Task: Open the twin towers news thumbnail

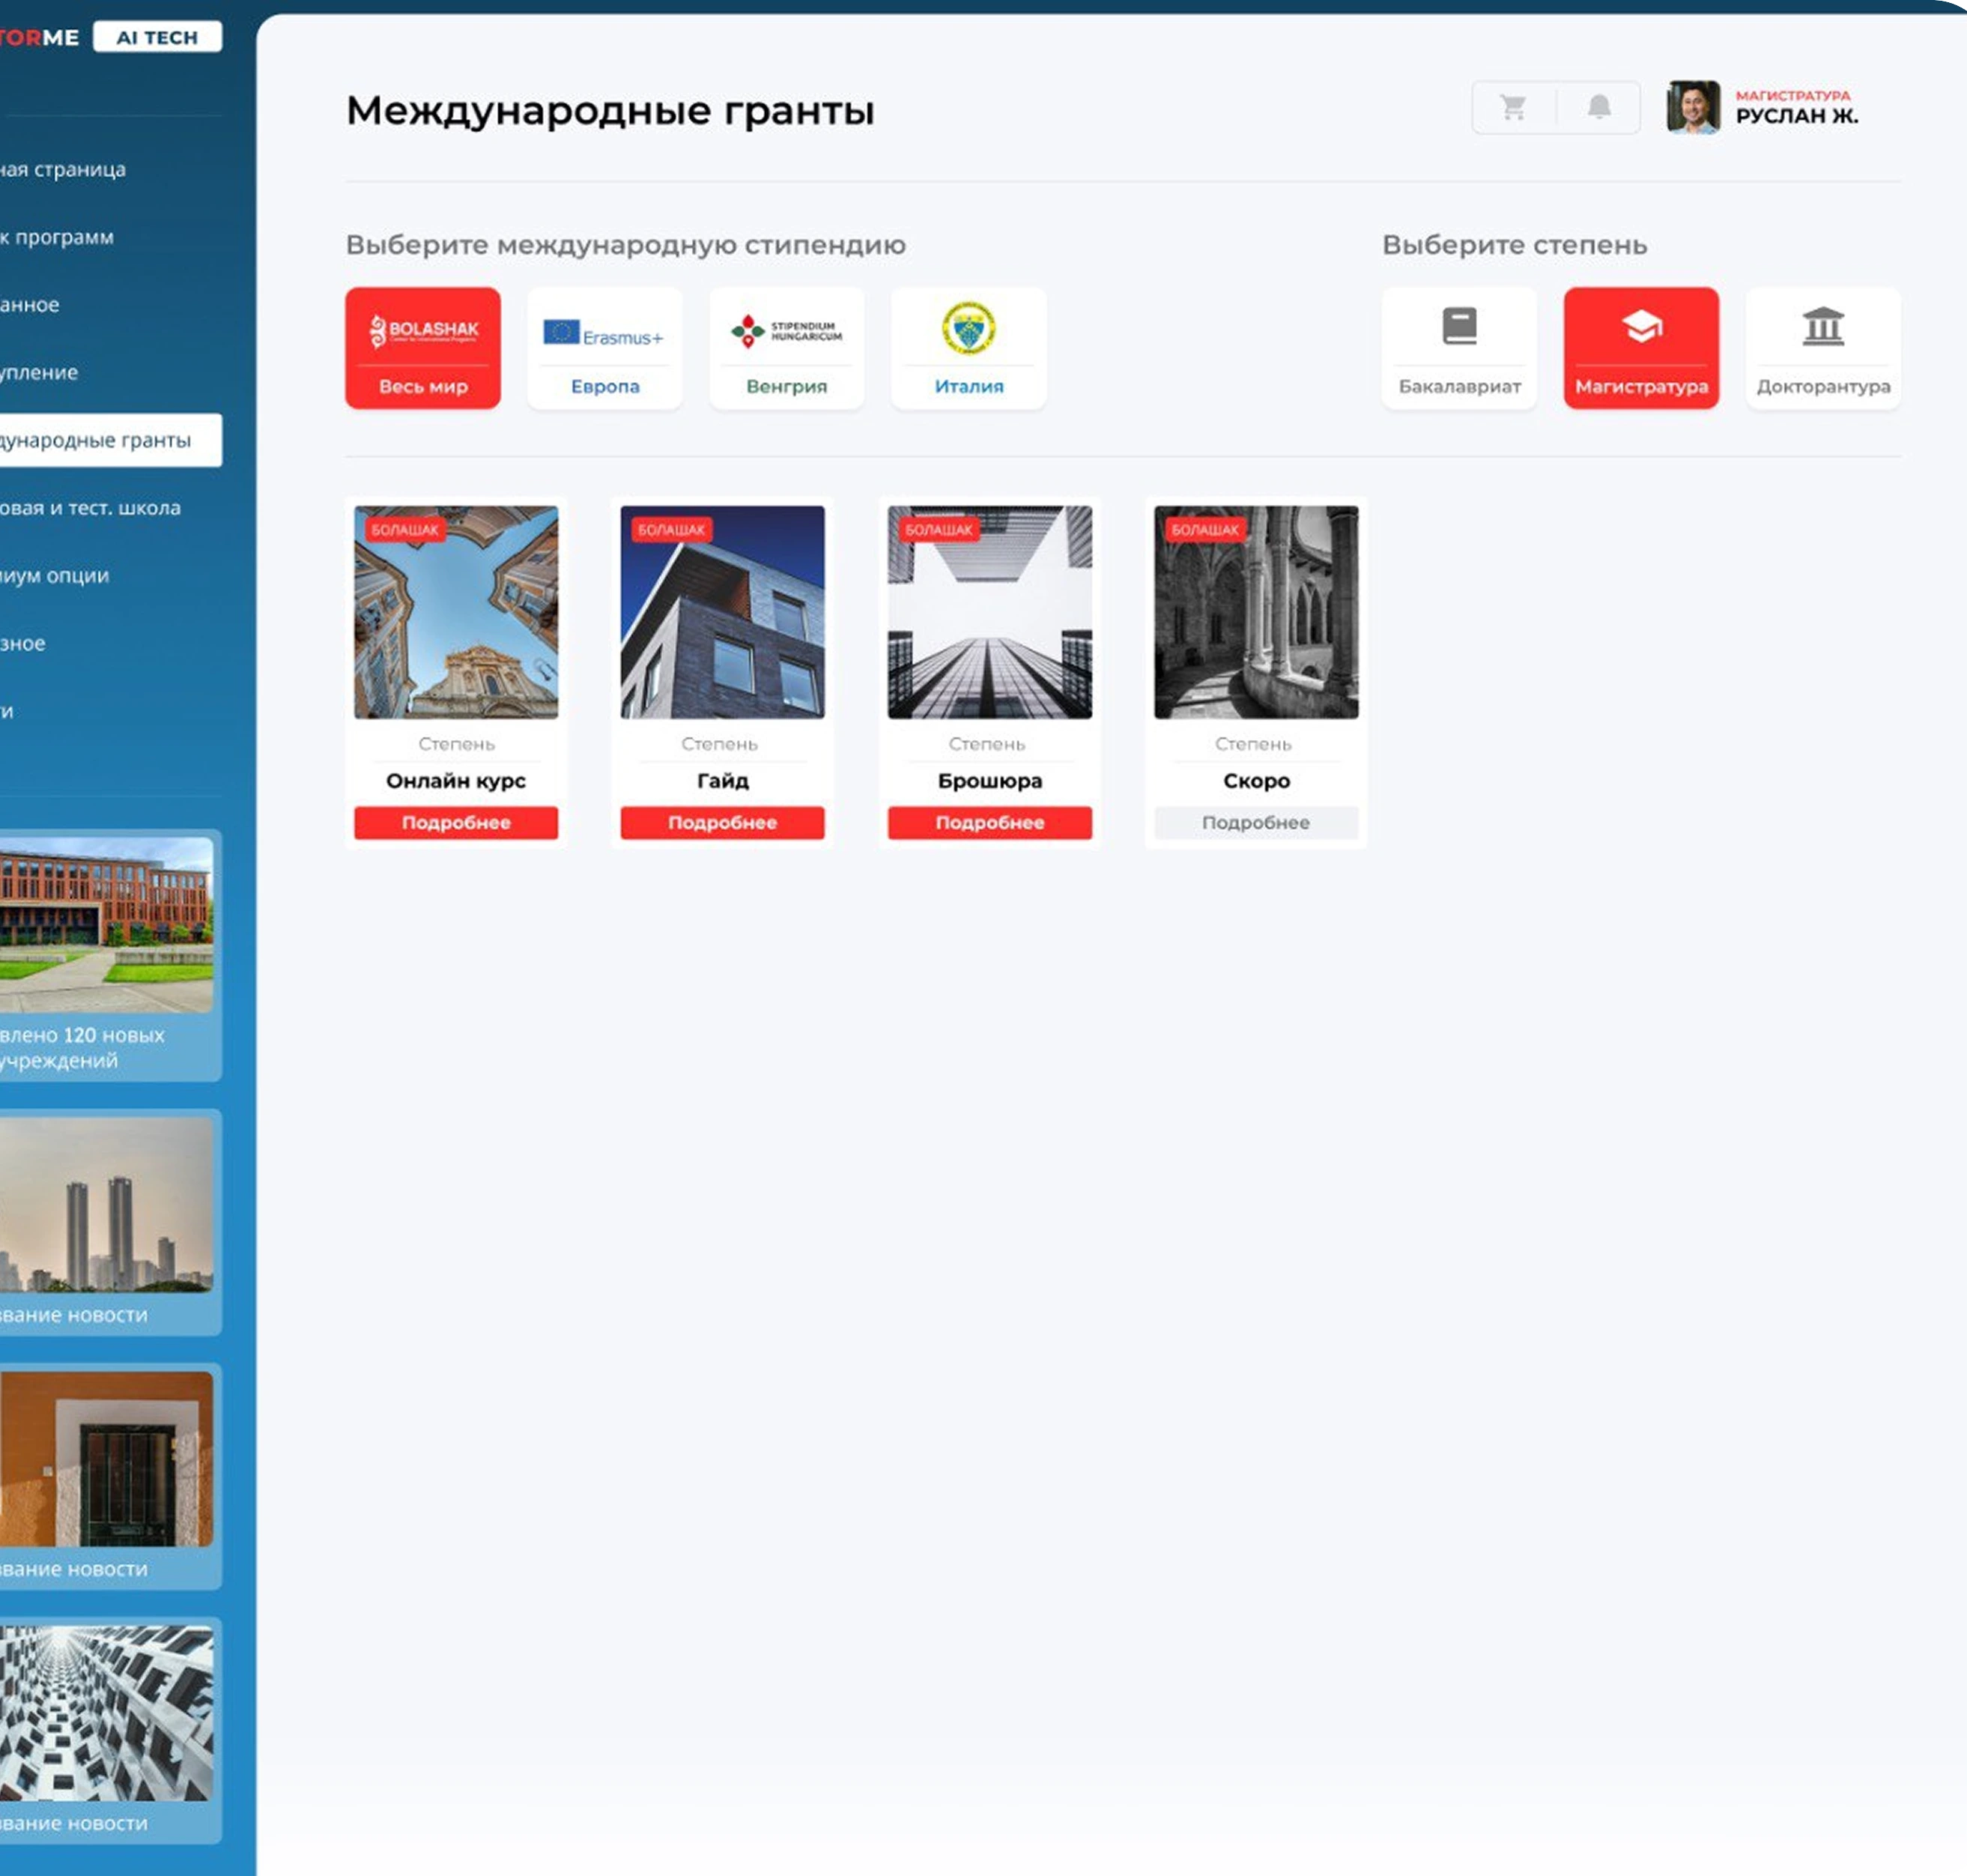Action: pos(105,1205)
